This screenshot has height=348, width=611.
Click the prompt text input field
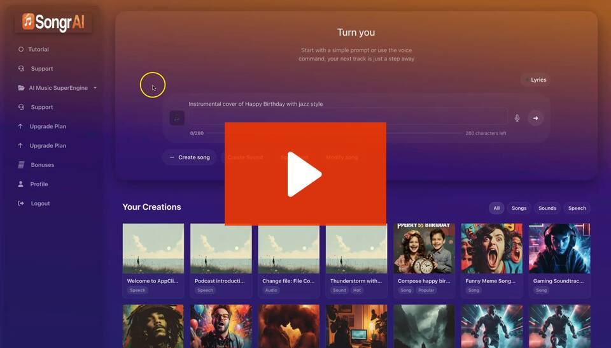pos(348,117)
